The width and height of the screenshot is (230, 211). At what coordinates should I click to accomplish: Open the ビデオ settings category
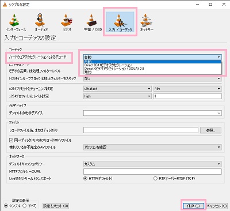(67, 22)
